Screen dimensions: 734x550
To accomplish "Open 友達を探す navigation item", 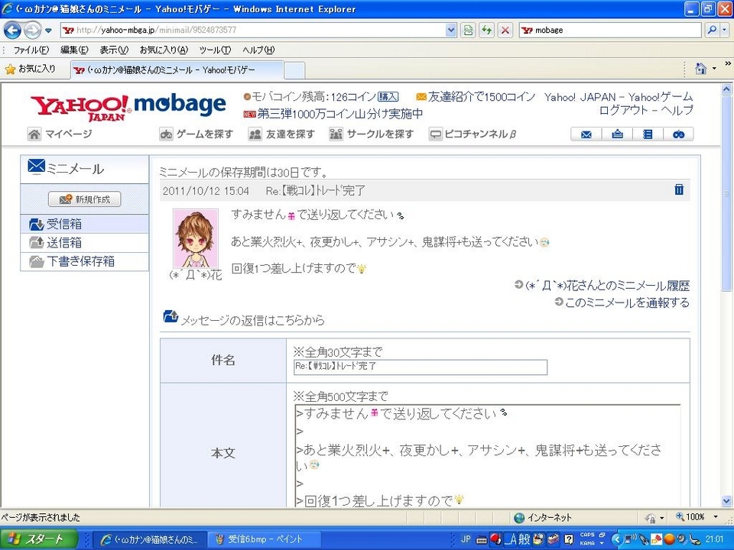I will tap(282, 134).
